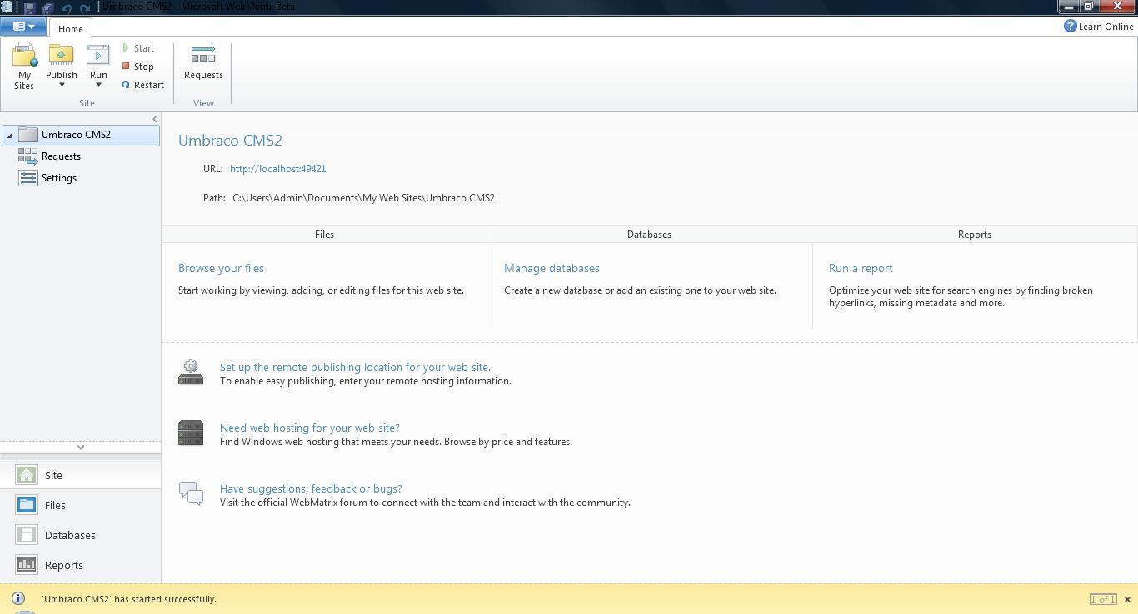Open Learn Online help
The width and height of the screenshot is (1138, 614).
click(x=1098, y=27)
